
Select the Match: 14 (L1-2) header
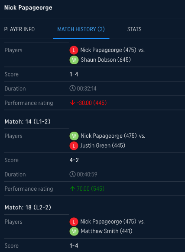[28, 122]
